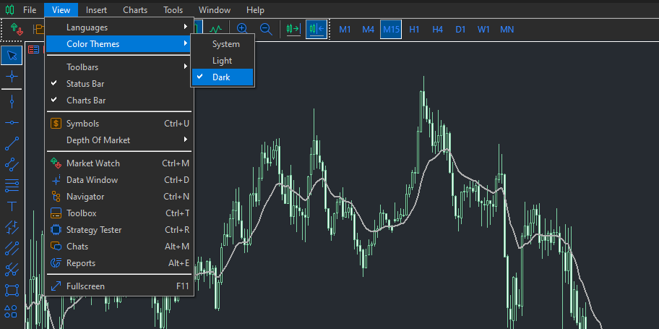Click the MetaTrader candlestick app icon
659x329 pixels.
pos(9,9)
